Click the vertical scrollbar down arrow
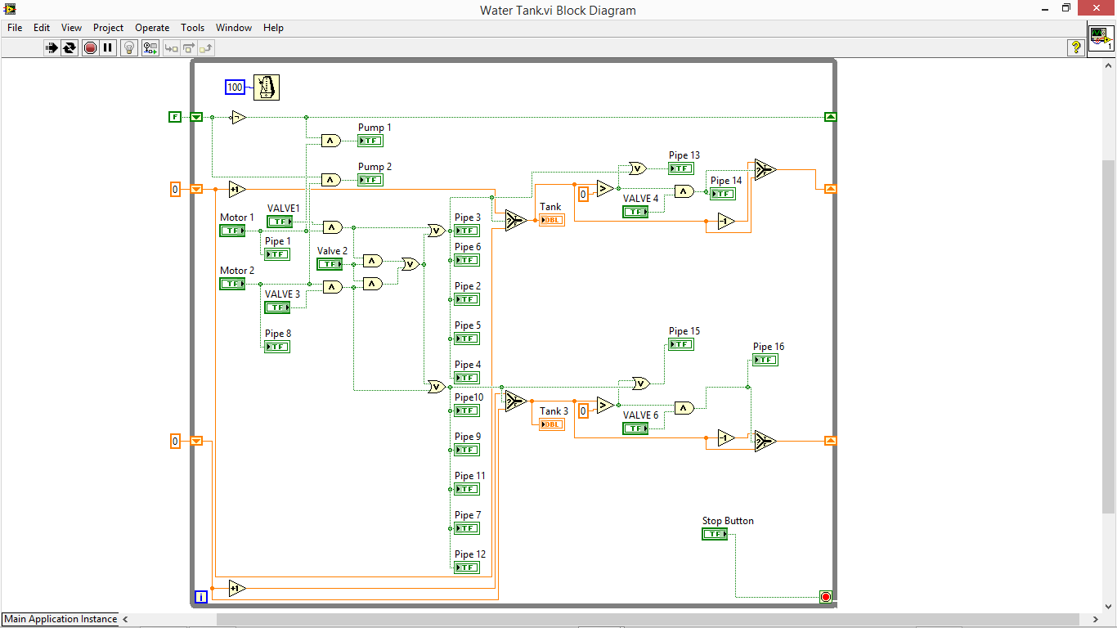This screenshot has width=1117, height=628. point(1110,606)
